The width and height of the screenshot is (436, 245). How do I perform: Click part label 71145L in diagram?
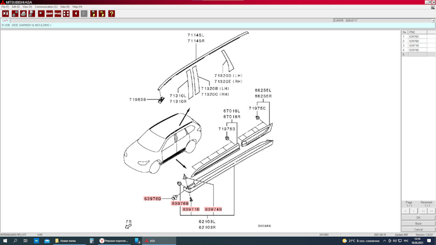coord(196,35)
